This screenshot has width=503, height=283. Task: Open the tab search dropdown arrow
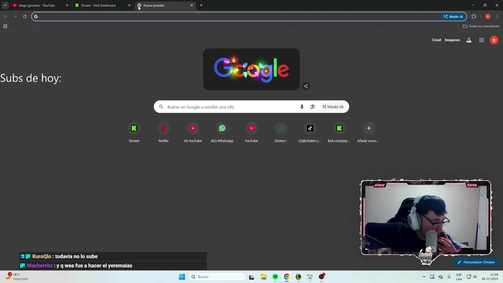tap(5, 6)
